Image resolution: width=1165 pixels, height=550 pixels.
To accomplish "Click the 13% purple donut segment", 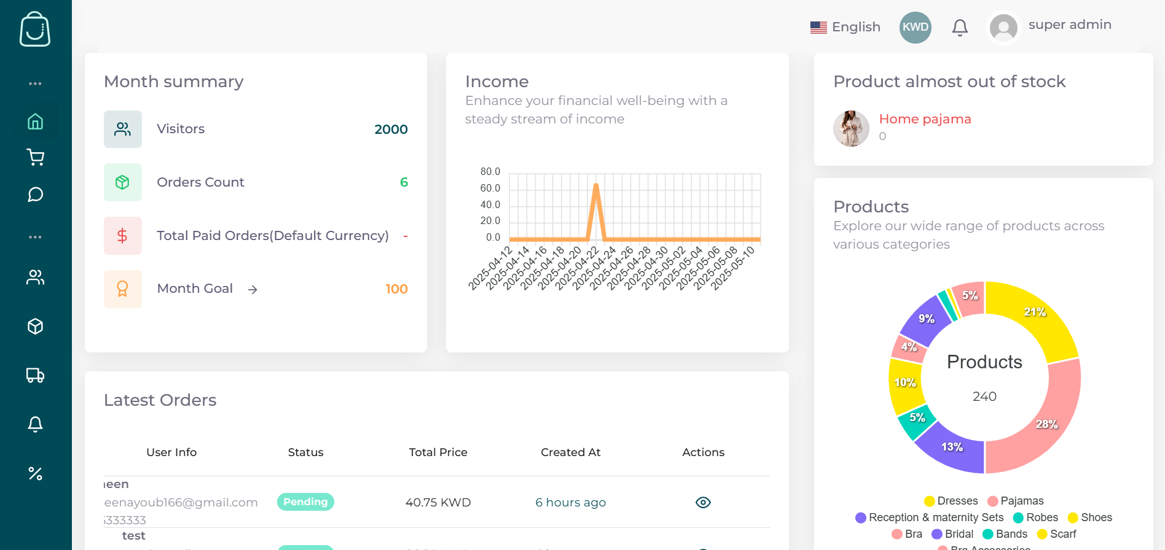I will (x=953, y=447).
